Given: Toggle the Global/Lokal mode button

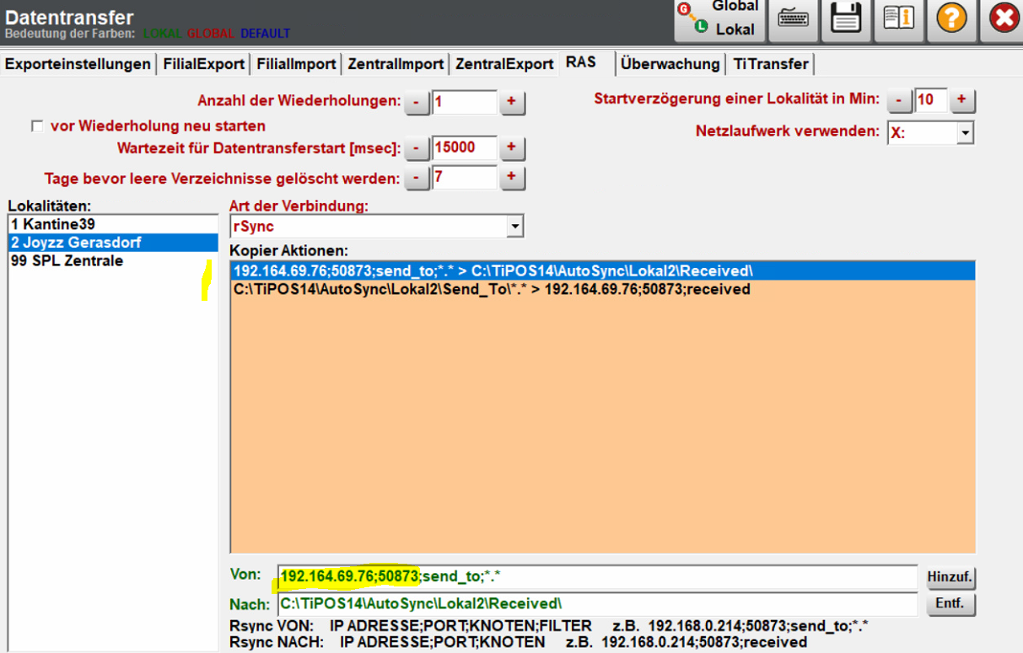Looking at the screenshot, I should (719, 20).
